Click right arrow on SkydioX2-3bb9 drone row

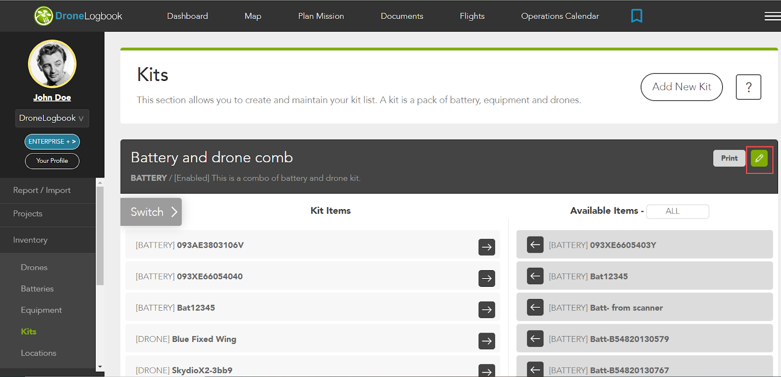[x=487, y=371]
